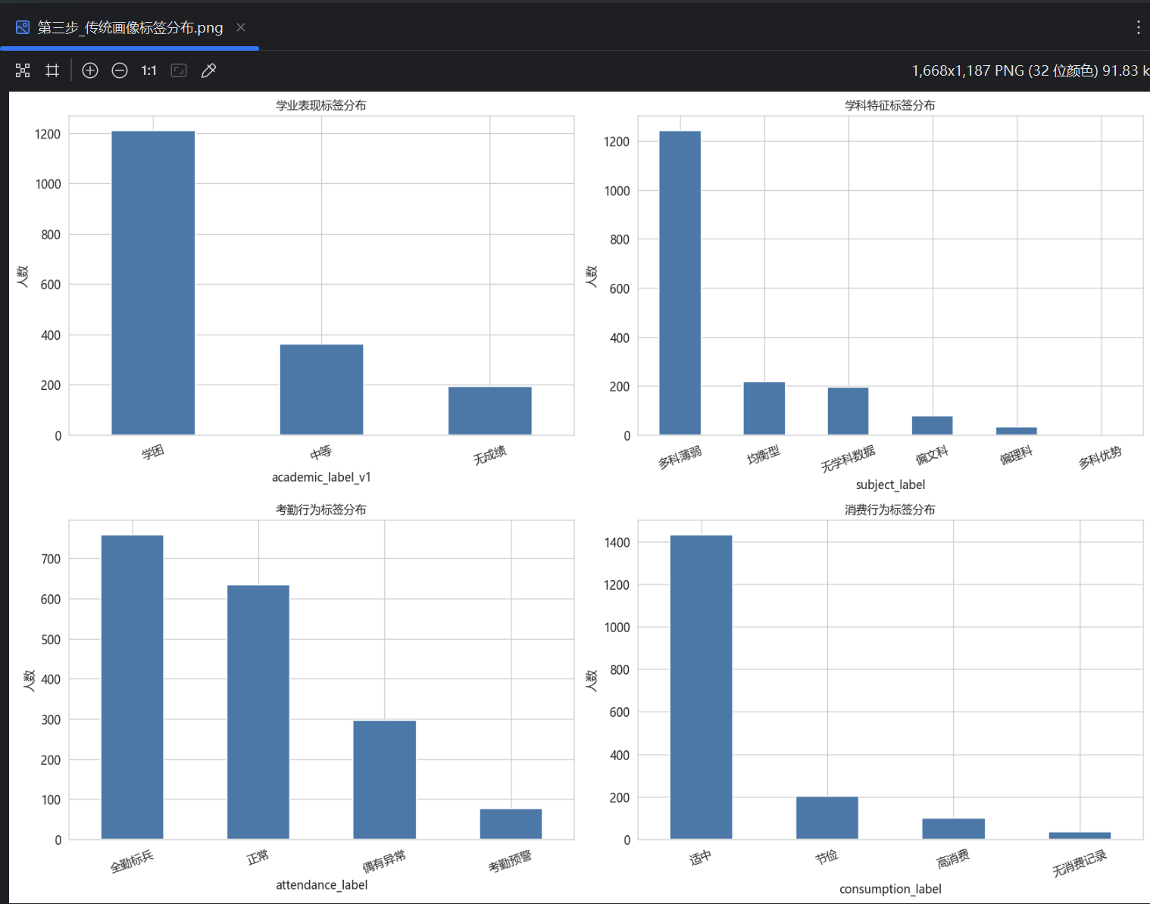1150x904 pixels.
Task: Click the 1400 y-axis value in consumption chart
Action: pos(617,542)
